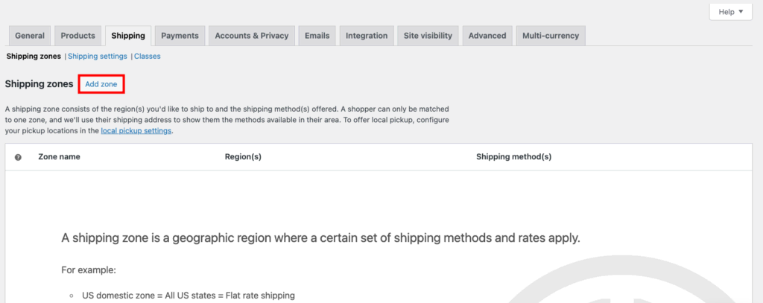763x303 pixels.
Task: Click the Zone name column header
Action: (59, 157)
